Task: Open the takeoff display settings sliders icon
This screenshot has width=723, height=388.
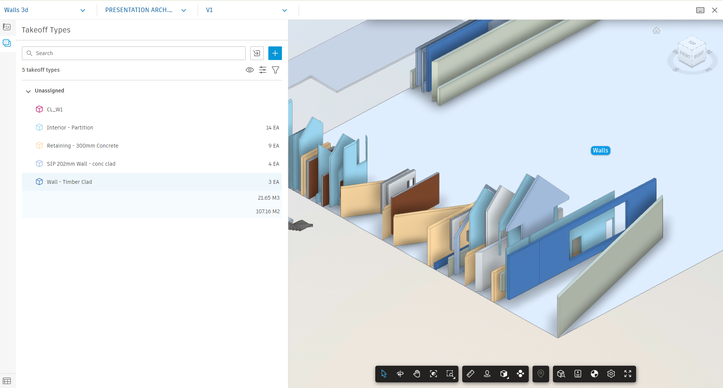Action: [x=263, y=70]
